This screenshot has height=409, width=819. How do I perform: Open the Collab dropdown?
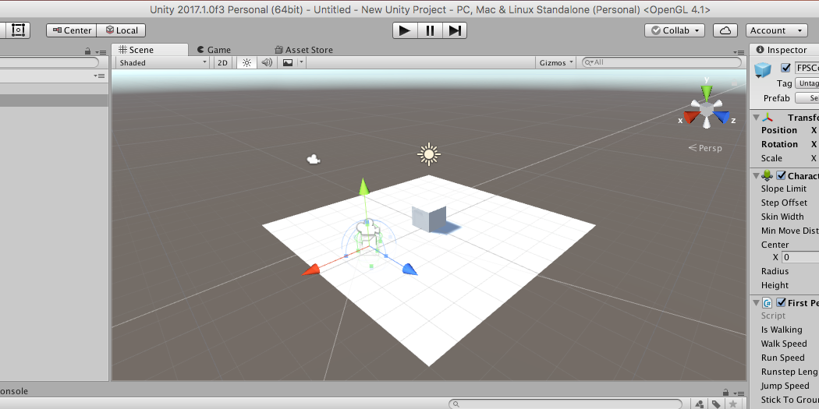pos(675,30)
